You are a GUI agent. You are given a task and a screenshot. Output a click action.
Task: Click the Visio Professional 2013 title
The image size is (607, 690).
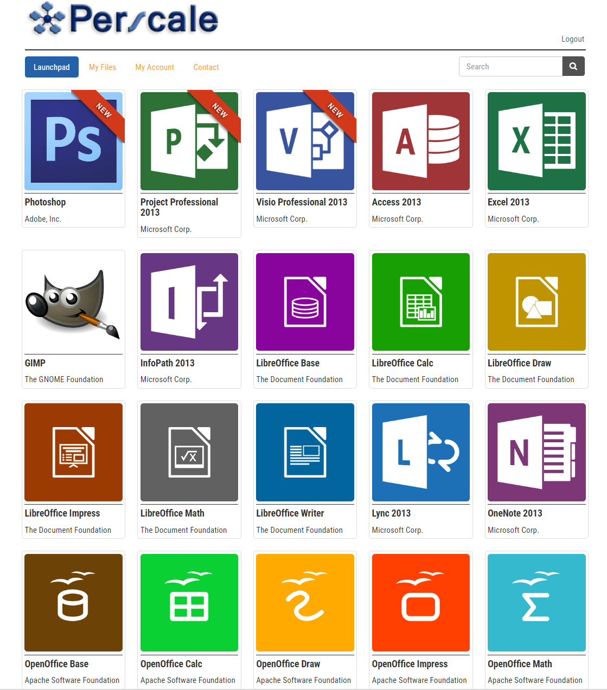point(302,202)
